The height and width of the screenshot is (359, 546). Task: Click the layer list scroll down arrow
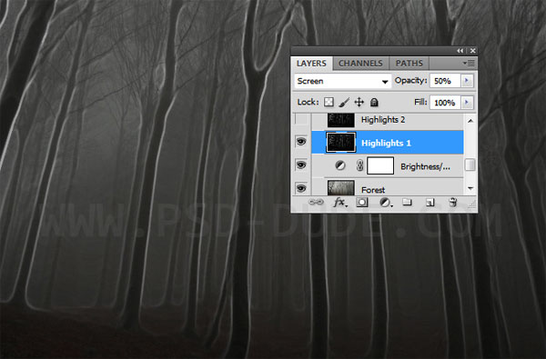(470, 188)
